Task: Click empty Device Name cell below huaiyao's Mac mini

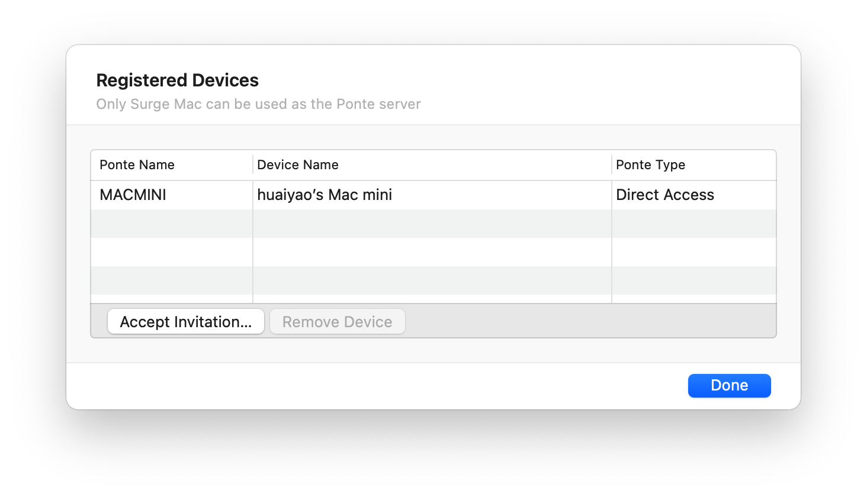Action: (432, 224)
